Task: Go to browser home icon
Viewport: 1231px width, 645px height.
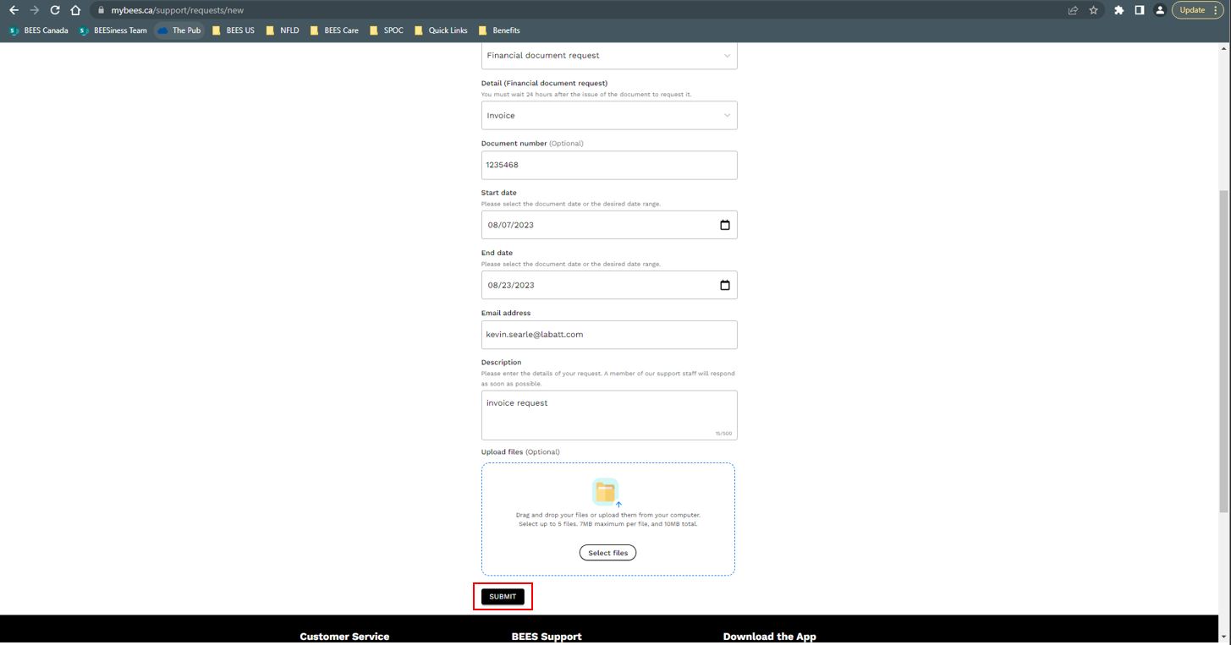Action: (76, 10)
